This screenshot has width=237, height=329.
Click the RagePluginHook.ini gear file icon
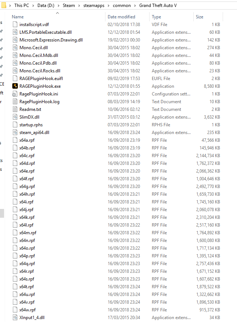15,94
